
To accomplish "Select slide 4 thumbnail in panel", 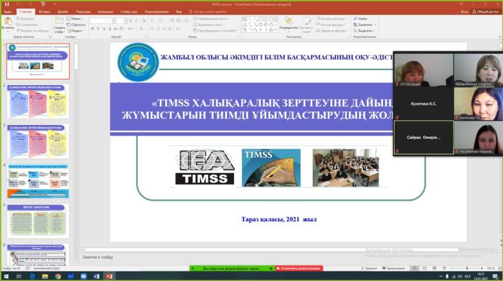I will point(38,181).
